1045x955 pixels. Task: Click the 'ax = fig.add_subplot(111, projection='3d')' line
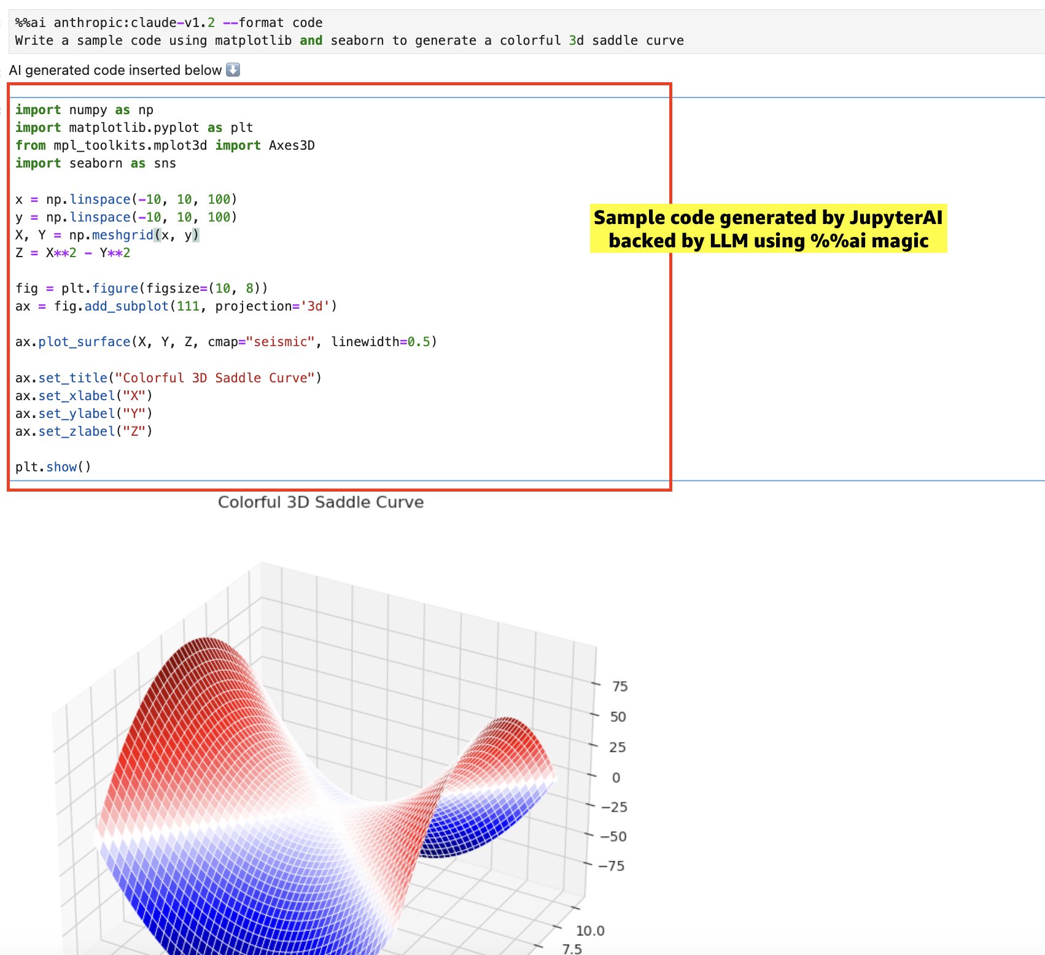tap(176, 306)
